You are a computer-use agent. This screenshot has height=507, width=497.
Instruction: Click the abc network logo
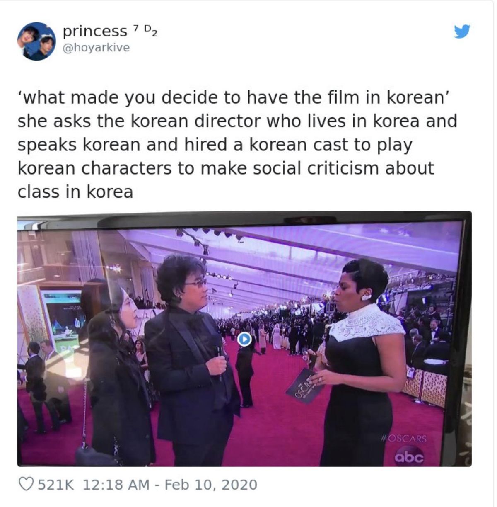409,456
